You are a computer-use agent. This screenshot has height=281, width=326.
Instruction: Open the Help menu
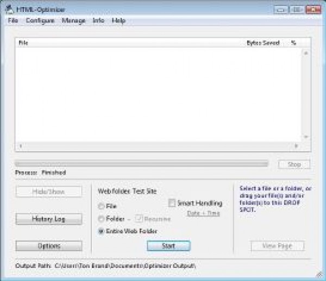pyautogui.click(x=118, y=21)
